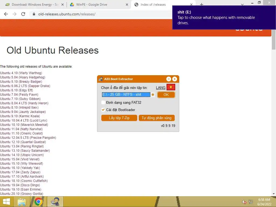Viewport: 276px width, 207px height.
Task: Enable Định dạng sang FAT32 checkbox
Action: click(x=103, y=102)
